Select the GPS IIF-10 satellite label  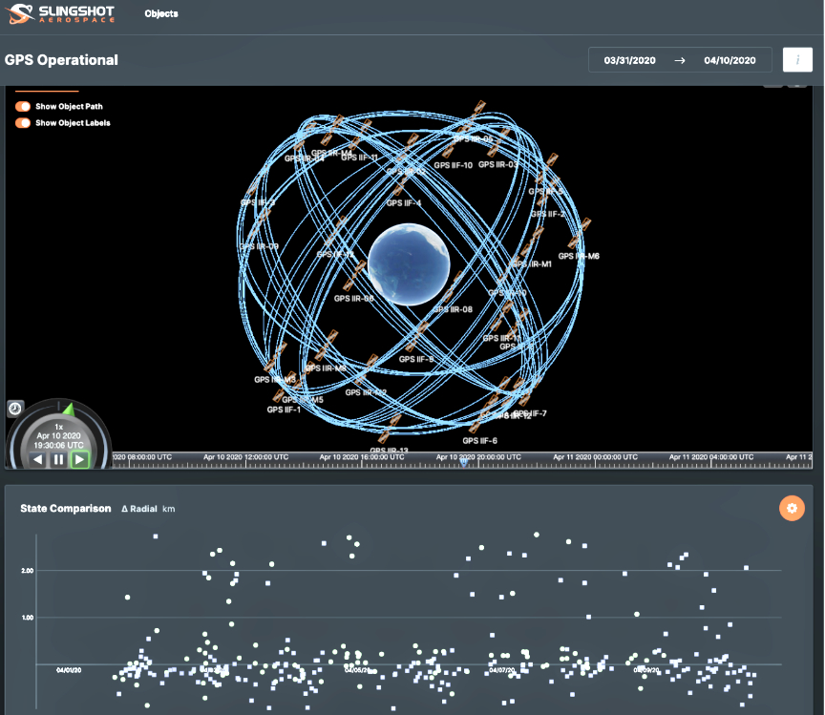pos(453,165)
